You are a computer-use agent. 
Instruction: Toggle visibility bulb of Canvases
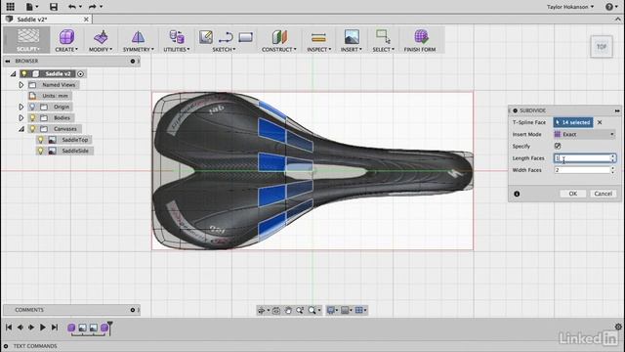(32, 129)
